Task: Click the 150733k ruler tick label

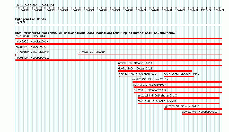Action: point(50,10)
